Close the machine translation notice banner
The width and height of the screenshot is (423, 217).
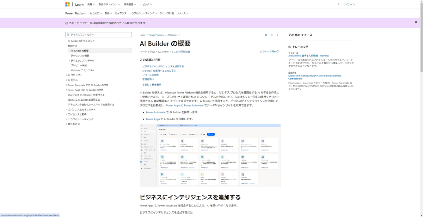[416, 22]
